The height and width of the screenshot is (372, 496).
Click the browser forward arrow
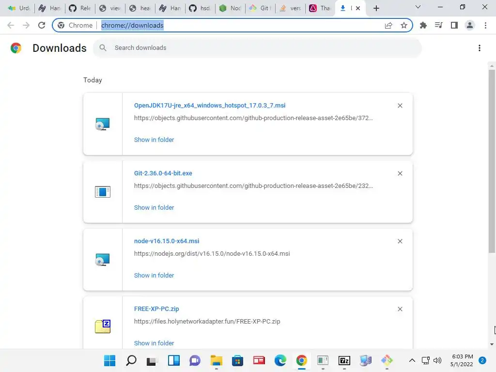point(26,25)
